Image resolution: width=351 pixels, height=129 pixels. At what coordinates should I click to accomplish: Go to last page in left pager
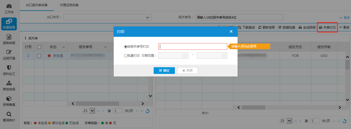tap(142, 111)
